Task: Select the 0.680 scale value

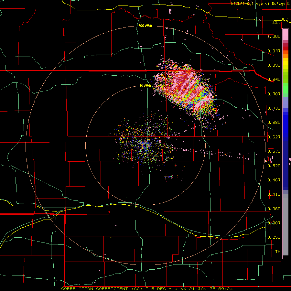Action: (x=274, y=122)
